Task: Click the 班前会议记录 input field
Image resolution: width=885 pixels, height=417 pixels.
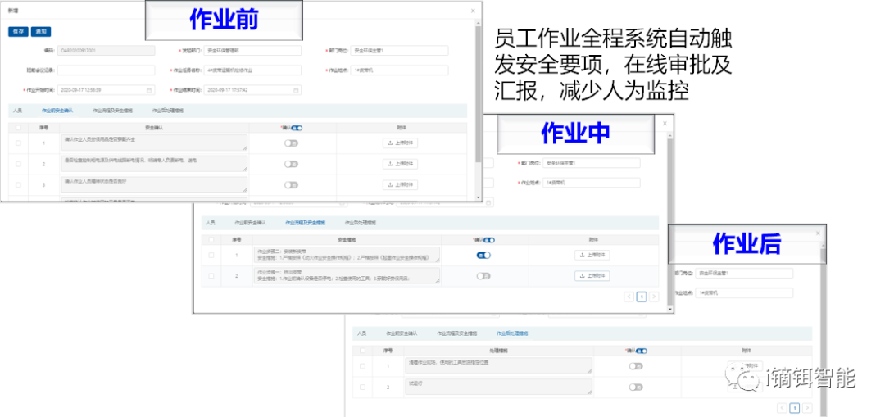Action: click(x=105, y=70)
